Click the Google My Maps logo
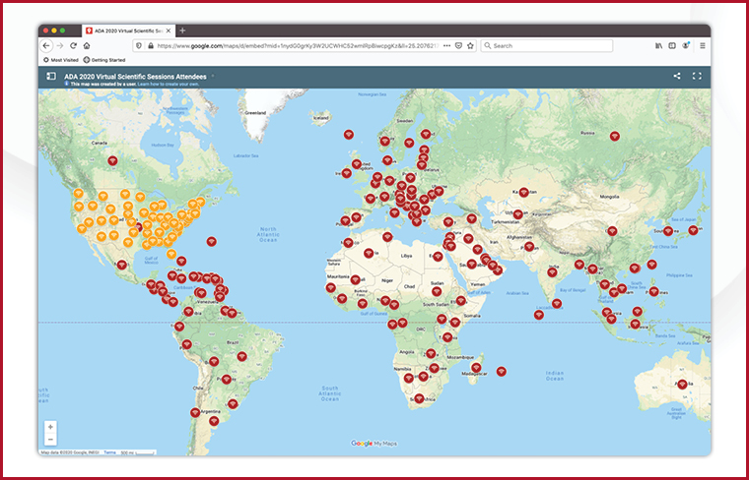 [x=374, y=444]
